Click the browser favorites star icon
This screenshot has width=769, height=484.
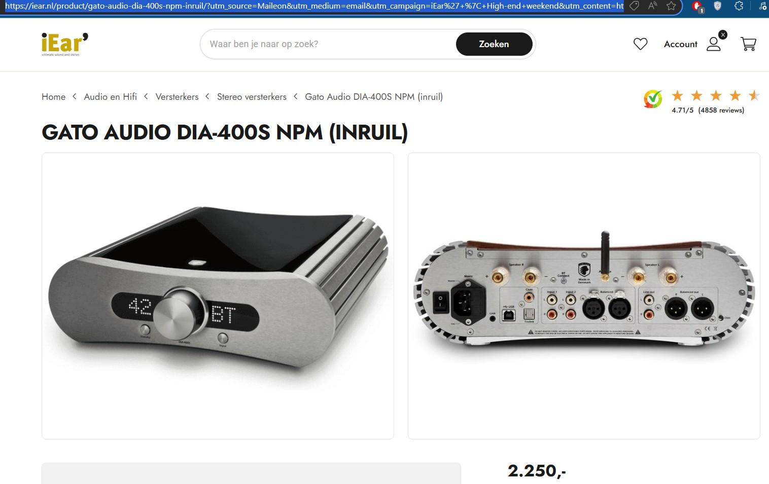[x=671, y=6]
